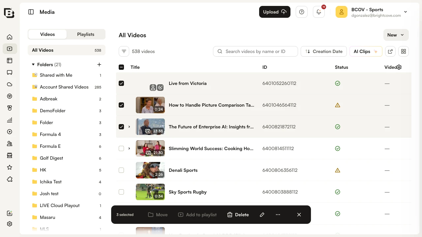The height and width of the screenshot is (237, 422).
Task: Click the video ID 6401052260112
Action: tap(279, 83)
